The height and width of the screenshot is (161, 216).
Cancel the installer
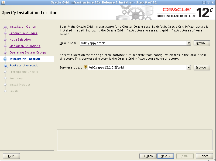pos(204,156)
